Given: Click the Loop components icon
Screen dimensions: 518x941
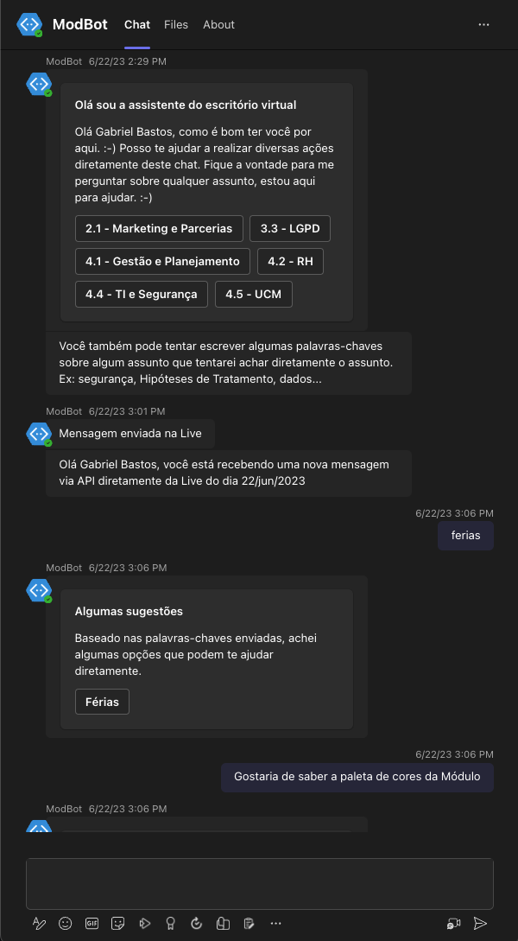Looking at the screenshot, I should pos(197,923).
